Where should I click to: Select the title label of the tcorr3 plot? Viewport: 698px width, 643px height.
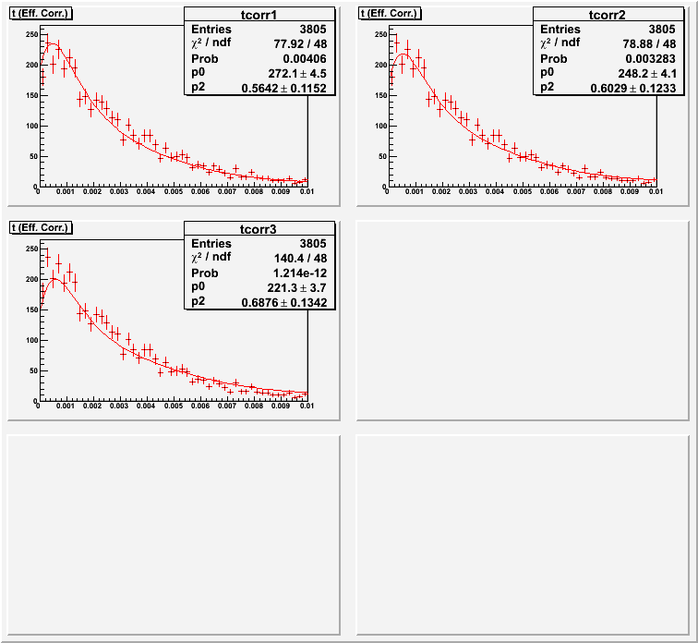point(40,227)
